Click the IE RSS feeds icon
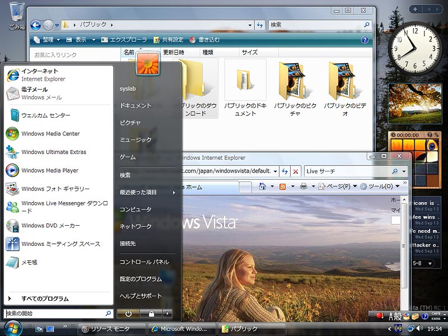Image resolution: width=448 pixels, height=336 pixels. tap(283, 186)
